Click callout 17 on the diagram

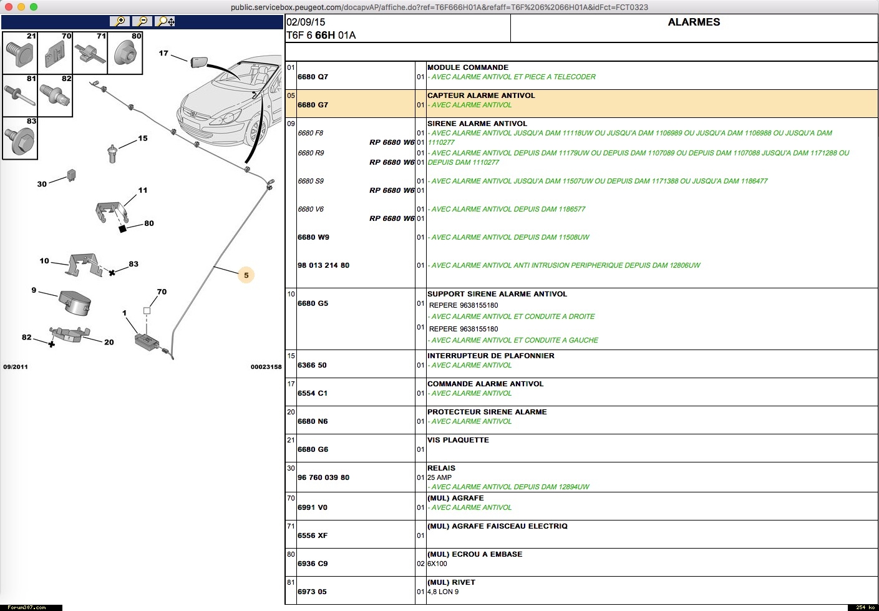coord(163,54)
